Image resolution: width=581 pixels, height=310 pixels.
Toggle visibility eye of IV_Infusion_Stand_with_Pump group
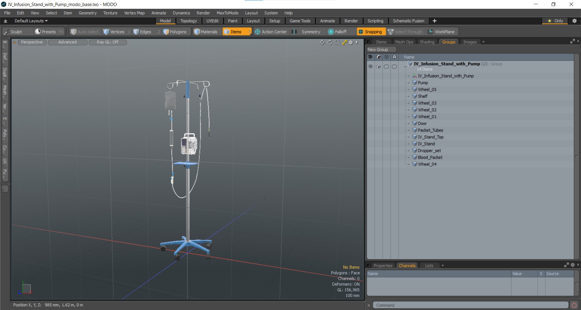[370, 66]
